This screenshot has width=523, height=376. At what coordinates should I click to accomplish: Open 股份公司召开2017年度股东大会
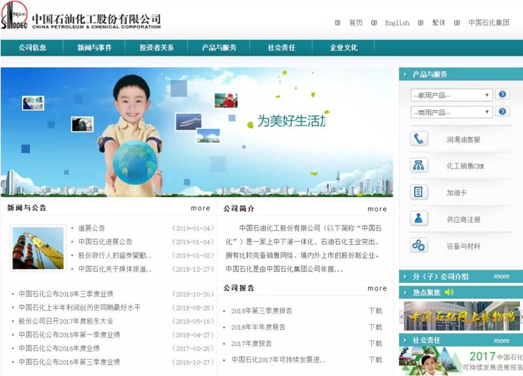65,321
